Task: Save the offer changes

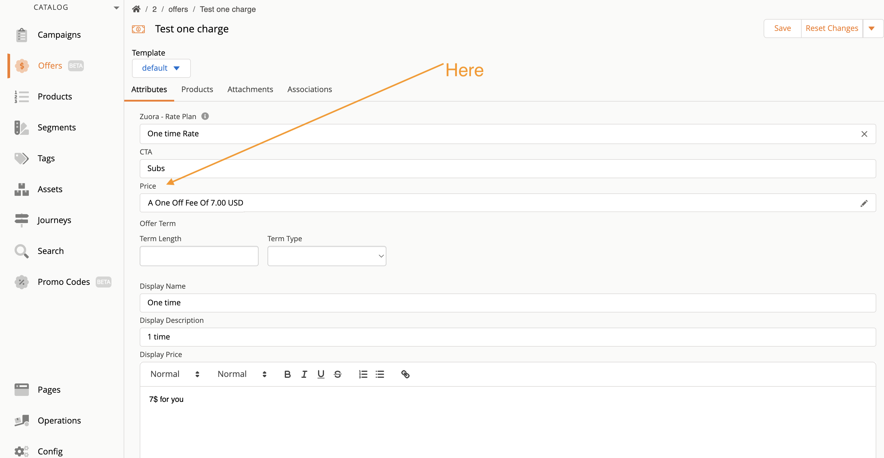Action: 782,29
